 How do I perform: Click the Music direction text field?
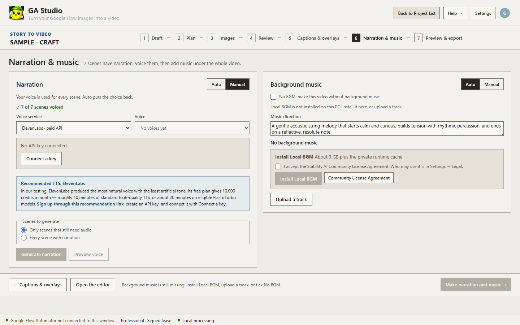[387, 129]
